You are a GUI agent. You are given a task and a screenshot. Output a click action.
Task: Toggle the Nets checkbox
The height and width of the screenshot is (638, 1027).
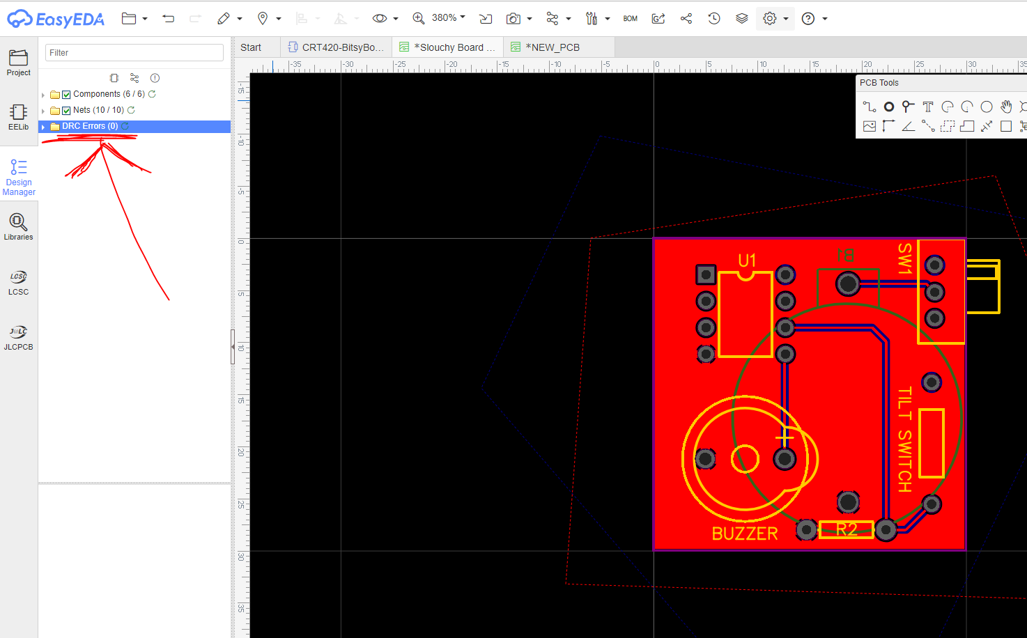66,111
